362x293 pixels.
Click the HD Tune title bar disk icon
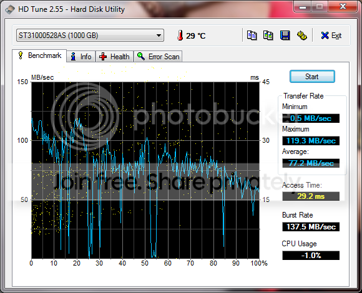pos(10,9)
